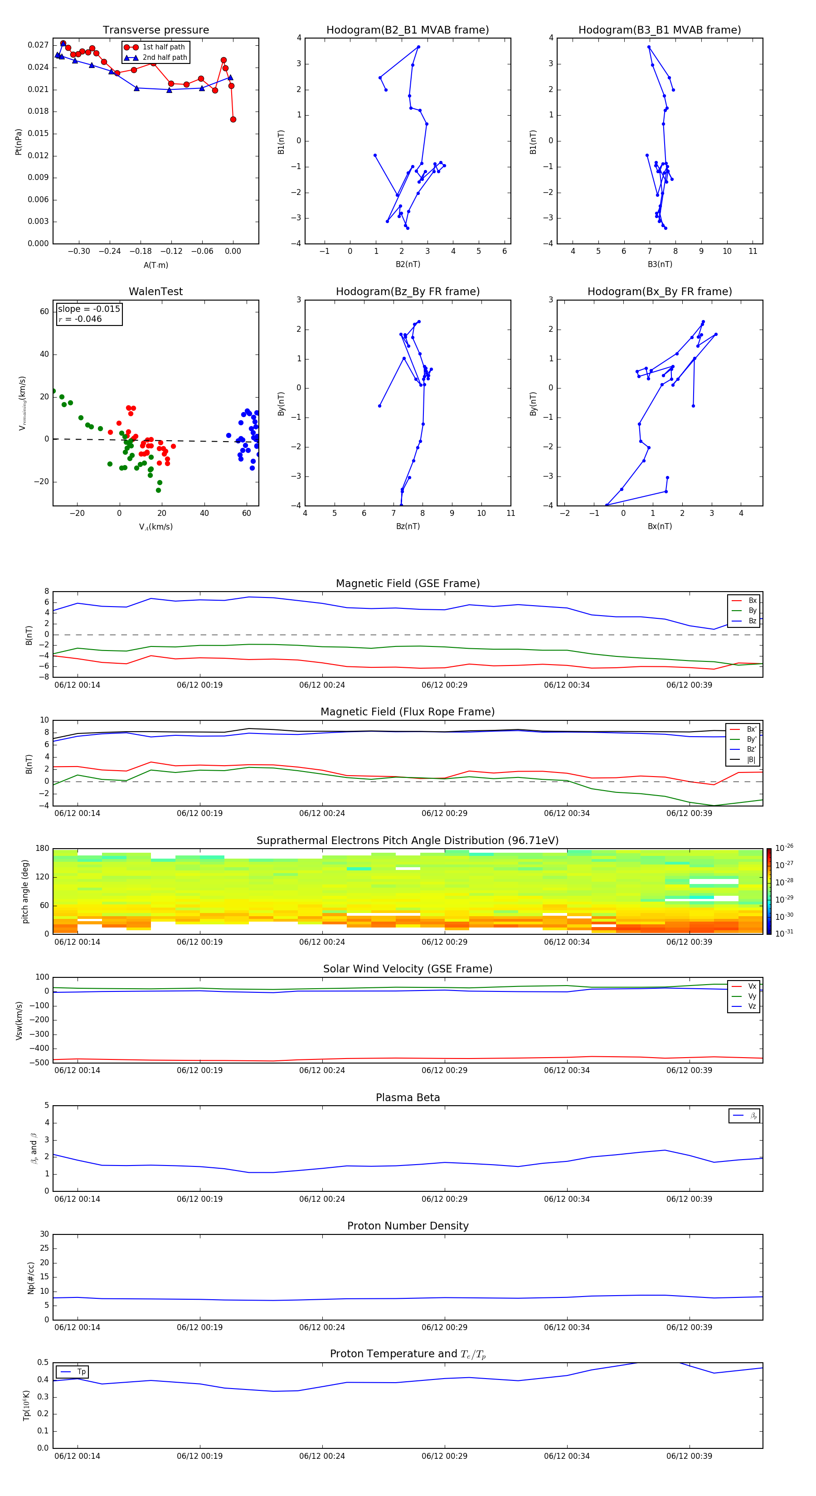
Task: Select the Bz' legend entry in Flux Rope panel
Action: [x=743, y=749]
